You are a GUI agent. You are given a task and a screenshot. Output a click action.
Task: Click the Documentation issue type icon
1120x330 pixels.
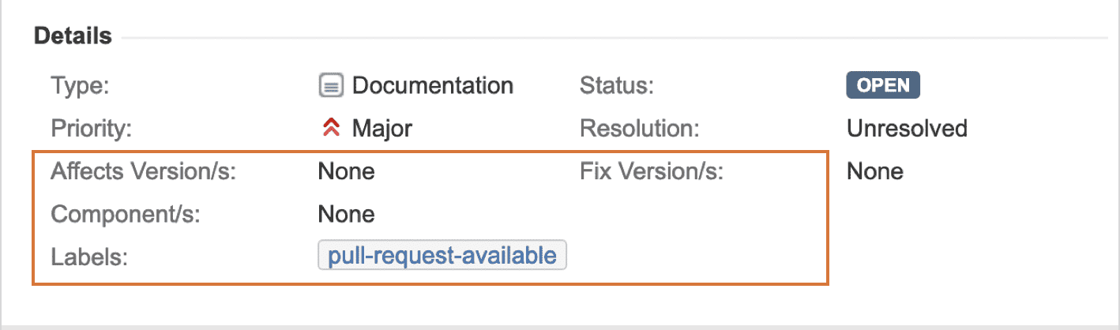(x=331, y=85)
